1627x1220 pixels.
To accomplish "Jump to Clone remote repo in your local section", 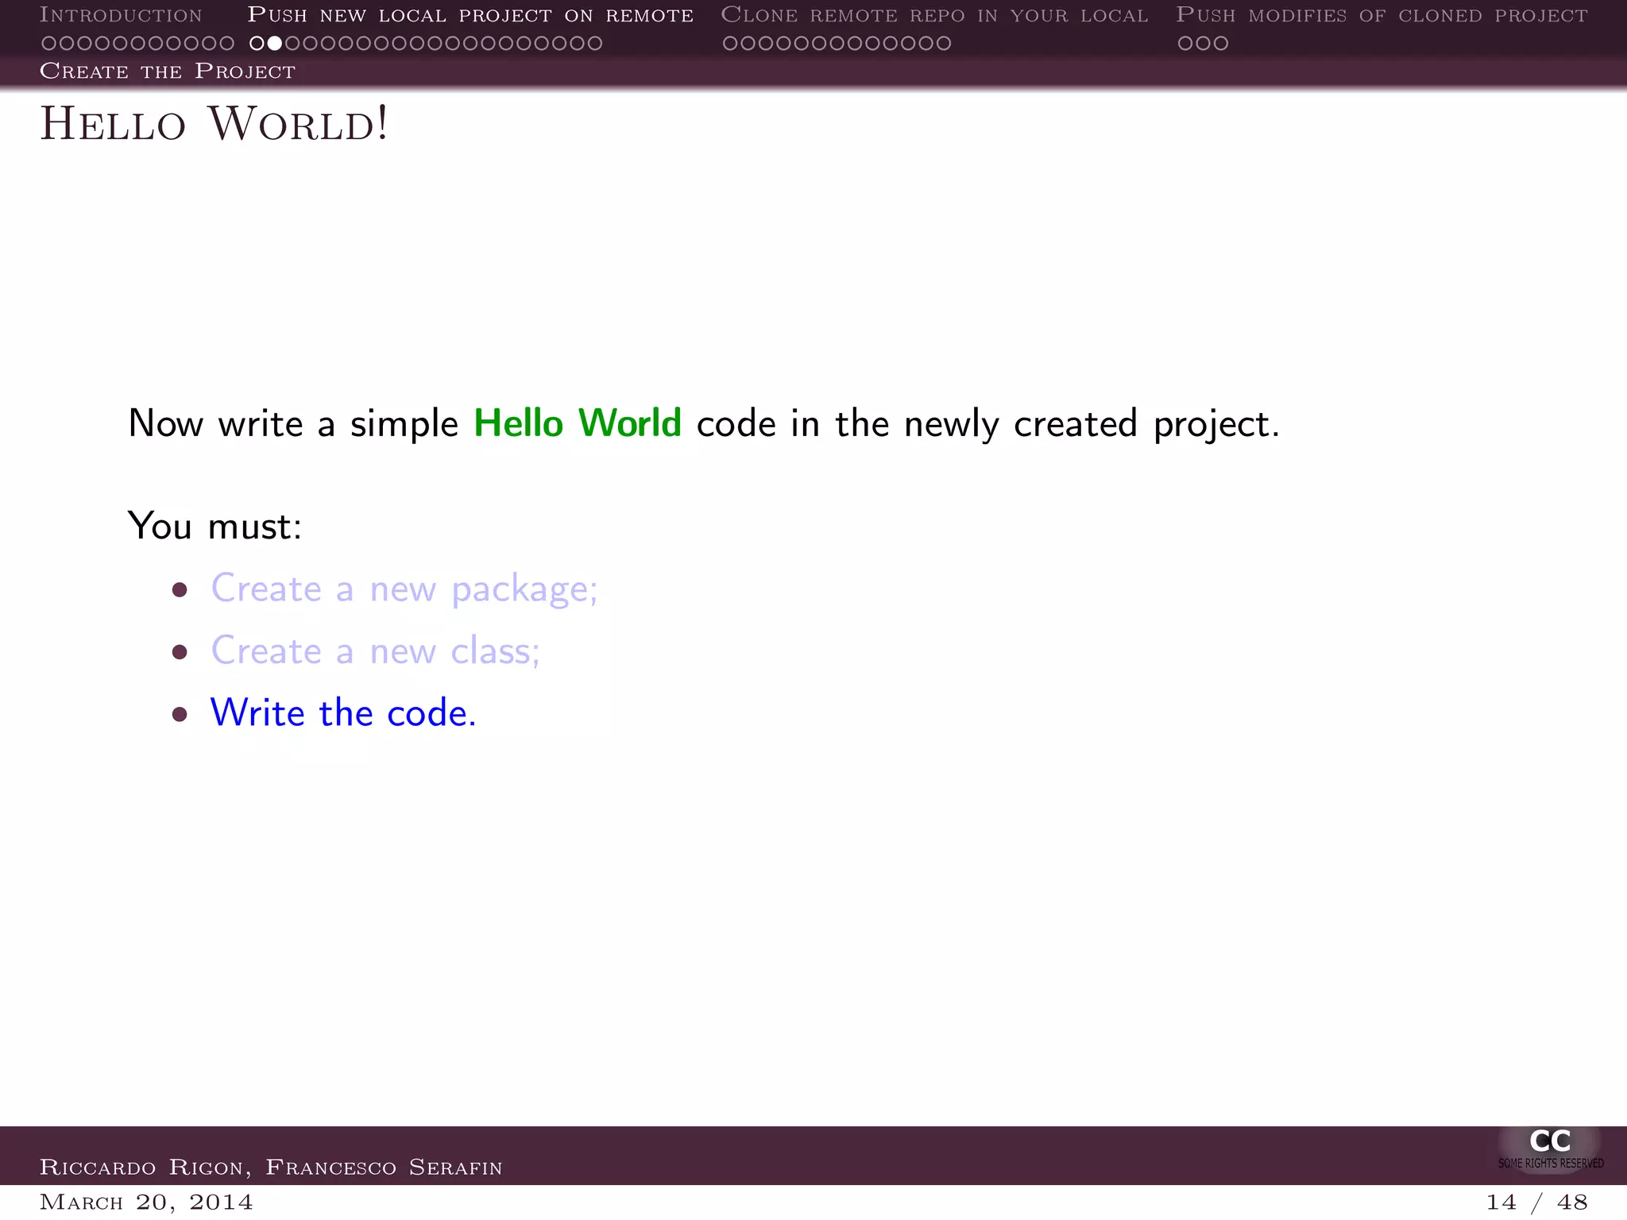I will click(934, 15).
